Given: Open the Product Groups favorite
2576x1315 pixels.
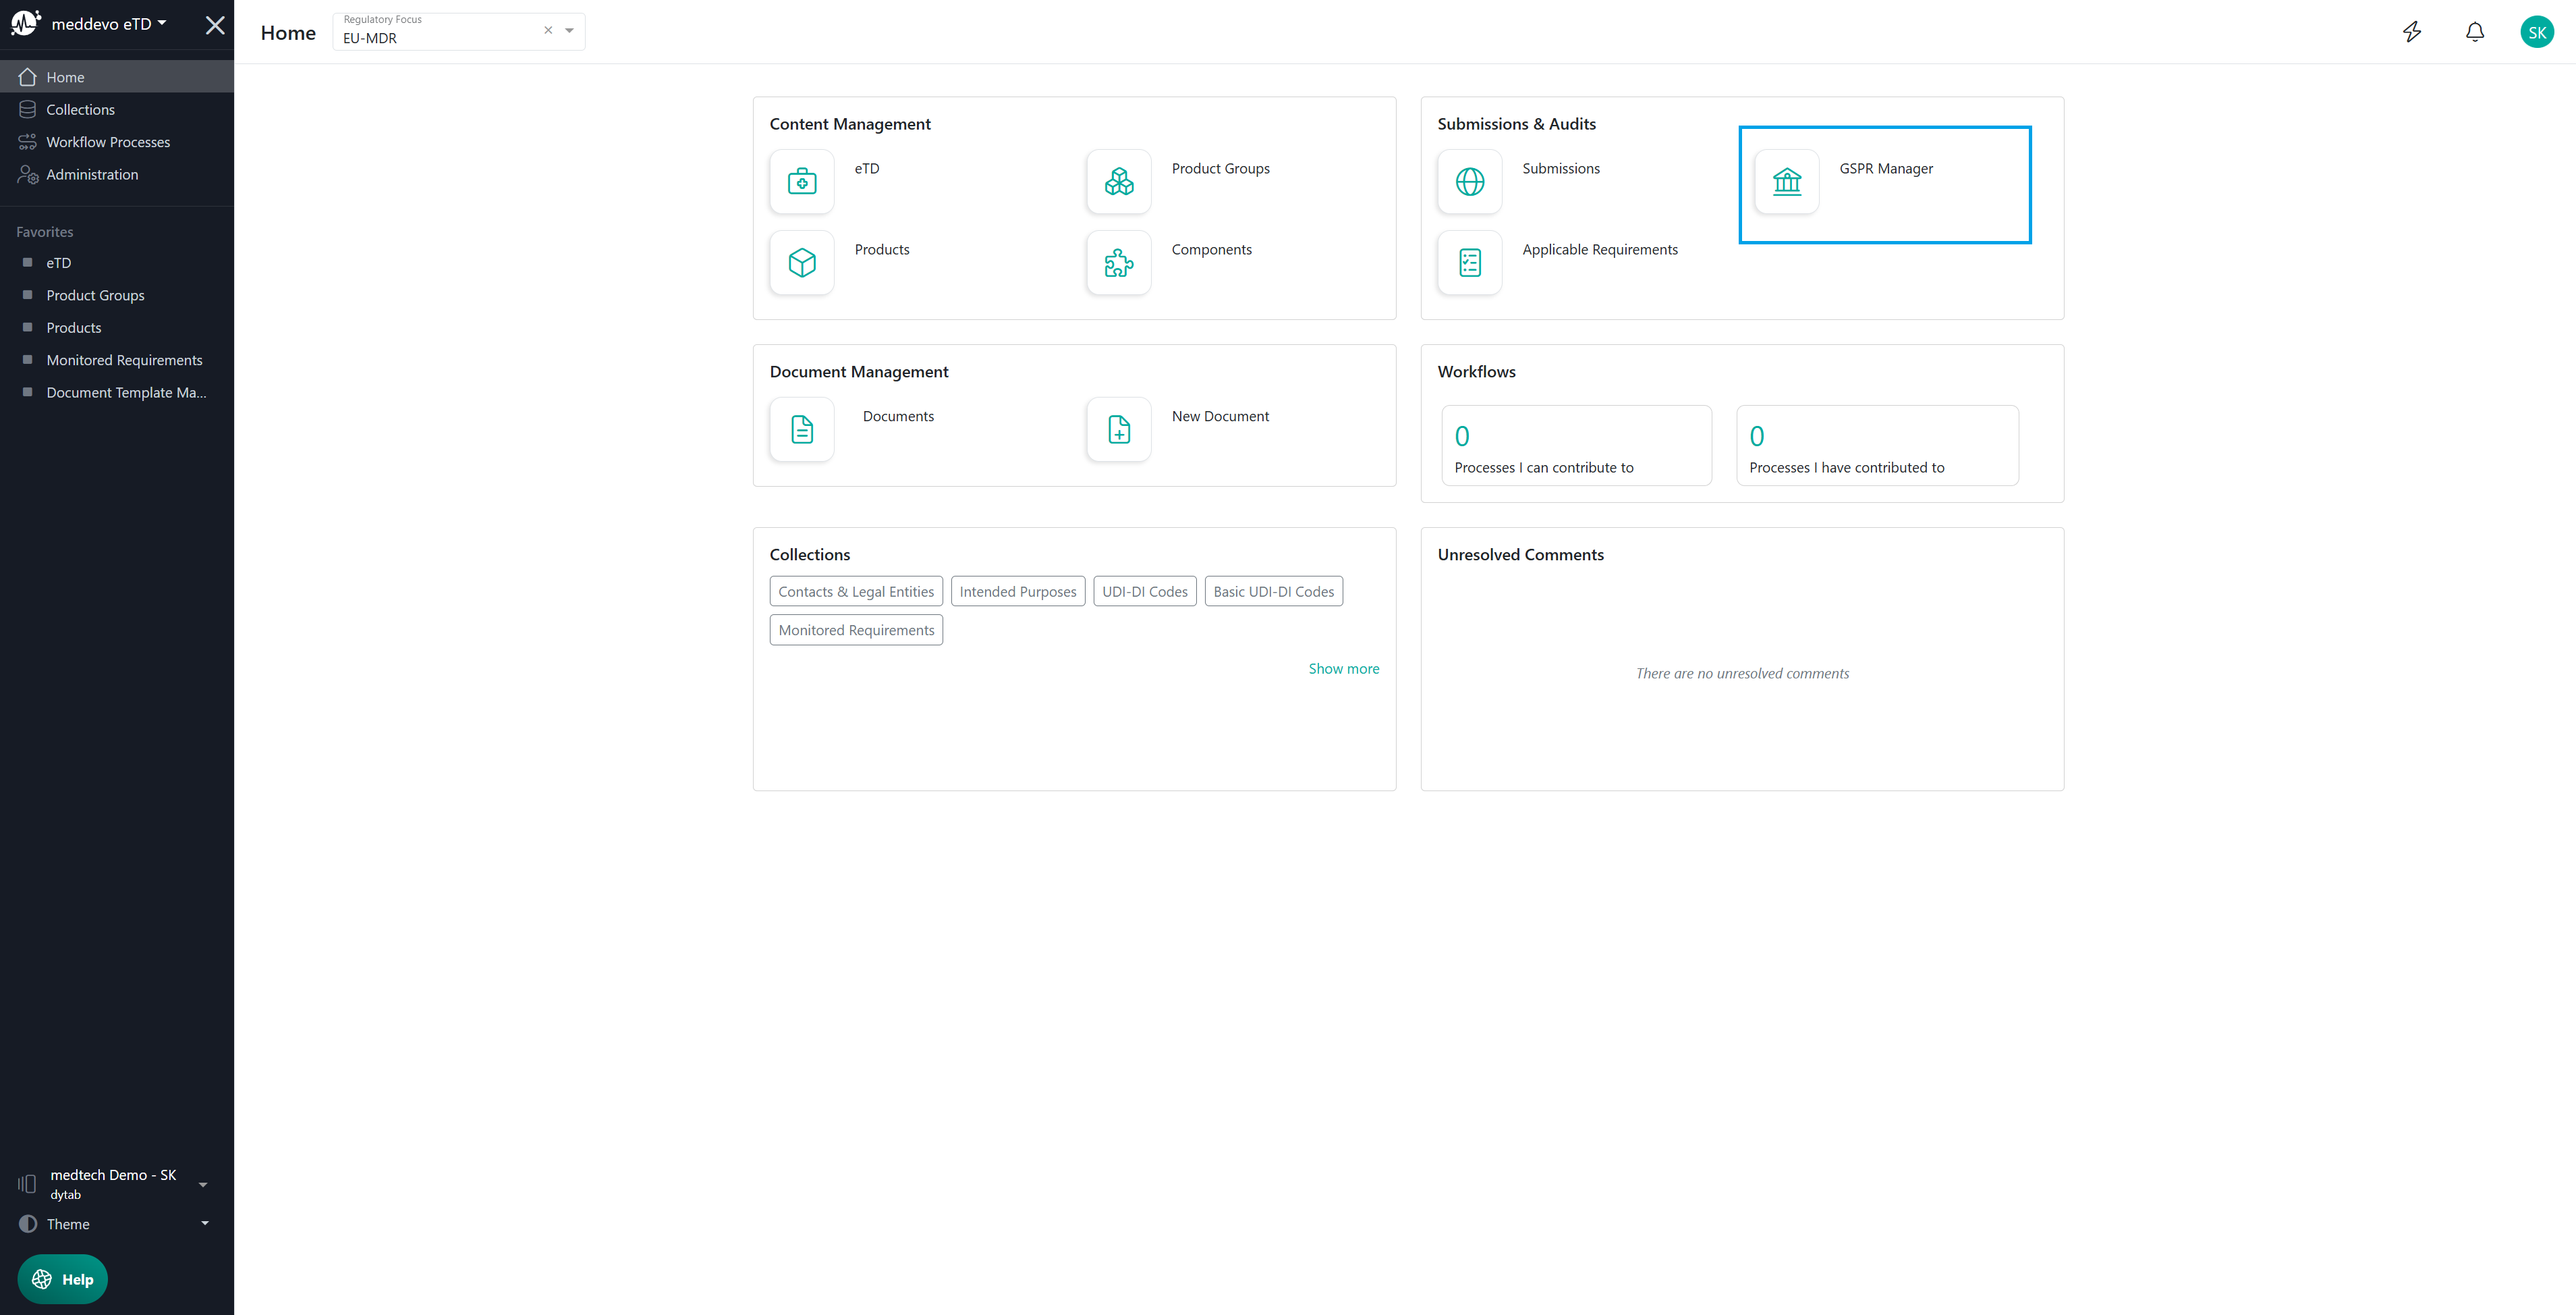Looking at the screenshot, I should [x=117, y=295].
